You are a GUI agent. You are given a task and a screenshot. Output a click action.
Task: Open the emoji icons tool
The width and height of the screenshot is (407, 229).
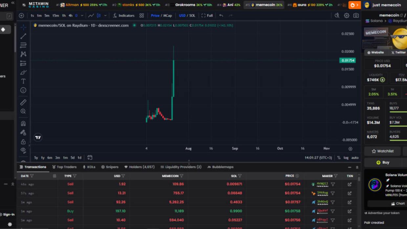coord(23,90)
